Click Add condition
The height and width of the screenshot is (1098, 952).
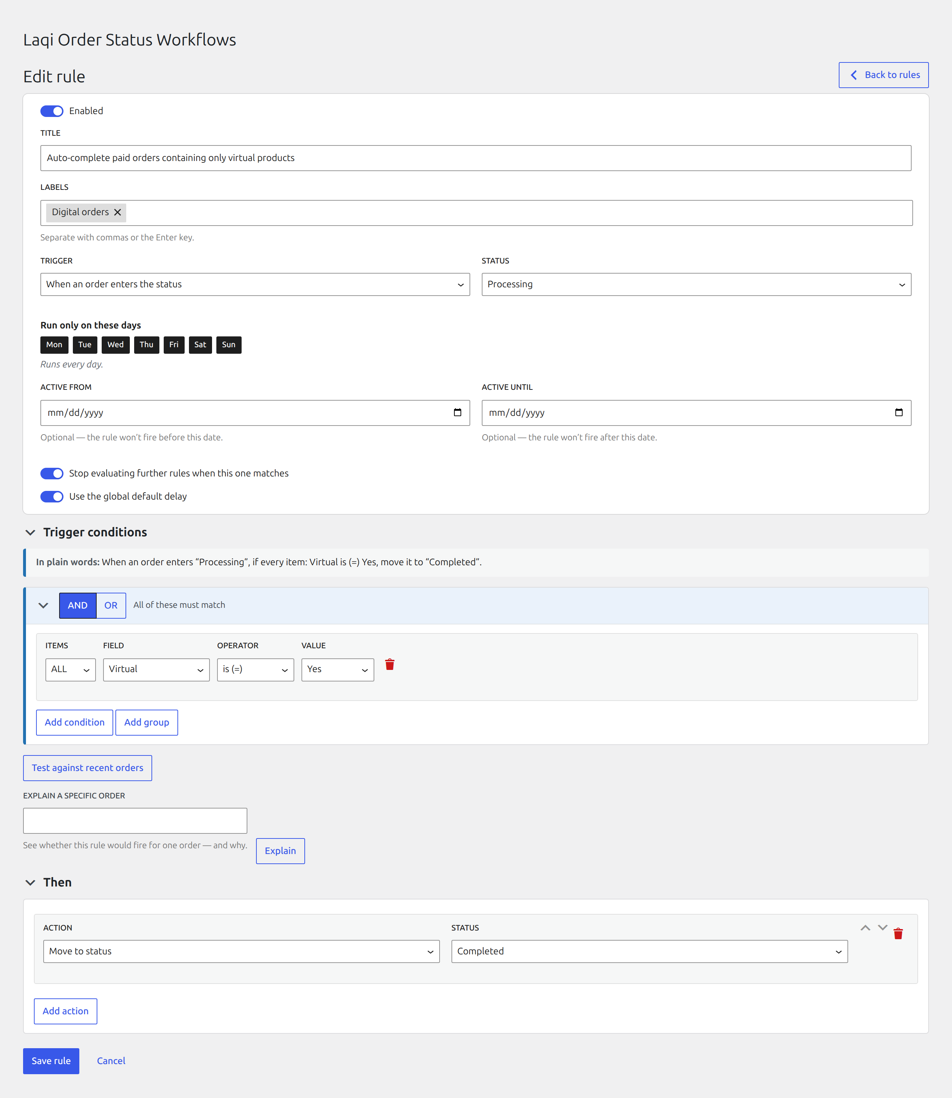[74, 723]
